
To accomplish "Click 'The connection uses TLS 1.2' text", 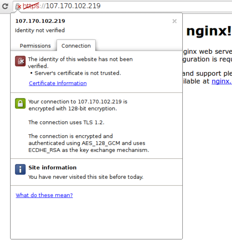I will click(x=66, y=123).
